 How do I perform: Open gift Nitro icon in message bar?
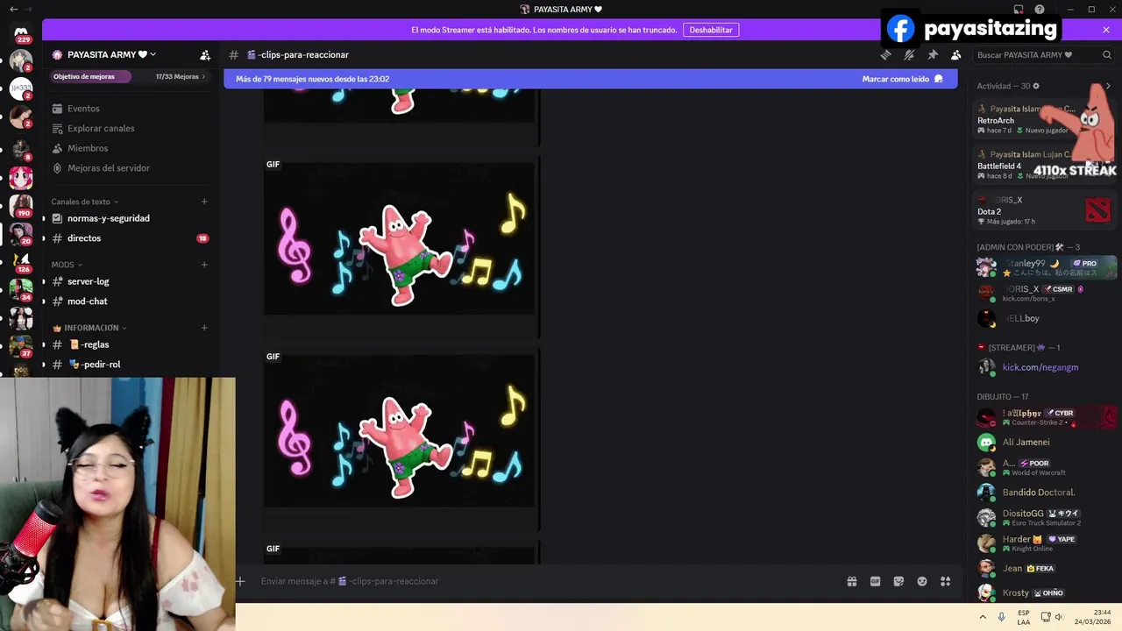tap(851, 581)
